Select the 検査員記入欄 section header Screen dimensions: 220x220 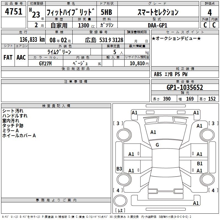coord(56,106)
